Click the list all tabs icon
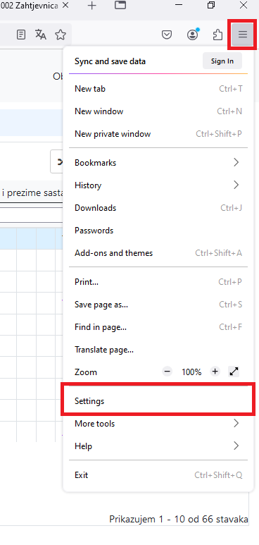This screenshot has width=259, height=545. pyautogui.click(x=120, y=5)
